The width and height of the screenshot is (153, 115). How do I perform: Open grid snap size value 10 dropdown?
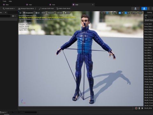pos(122,13)
